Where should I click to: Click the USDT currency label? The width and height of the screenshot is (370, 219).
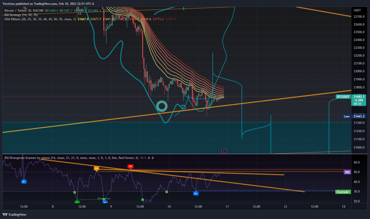[x=357, y=10]
